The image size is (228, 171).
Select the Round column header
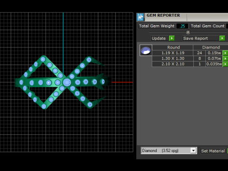coord(173,47)
